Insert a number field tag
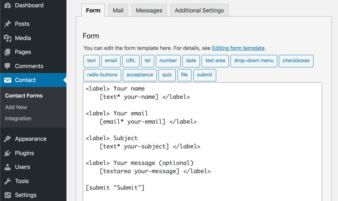Screen dimensions: 338x201 tap(168, 61)
